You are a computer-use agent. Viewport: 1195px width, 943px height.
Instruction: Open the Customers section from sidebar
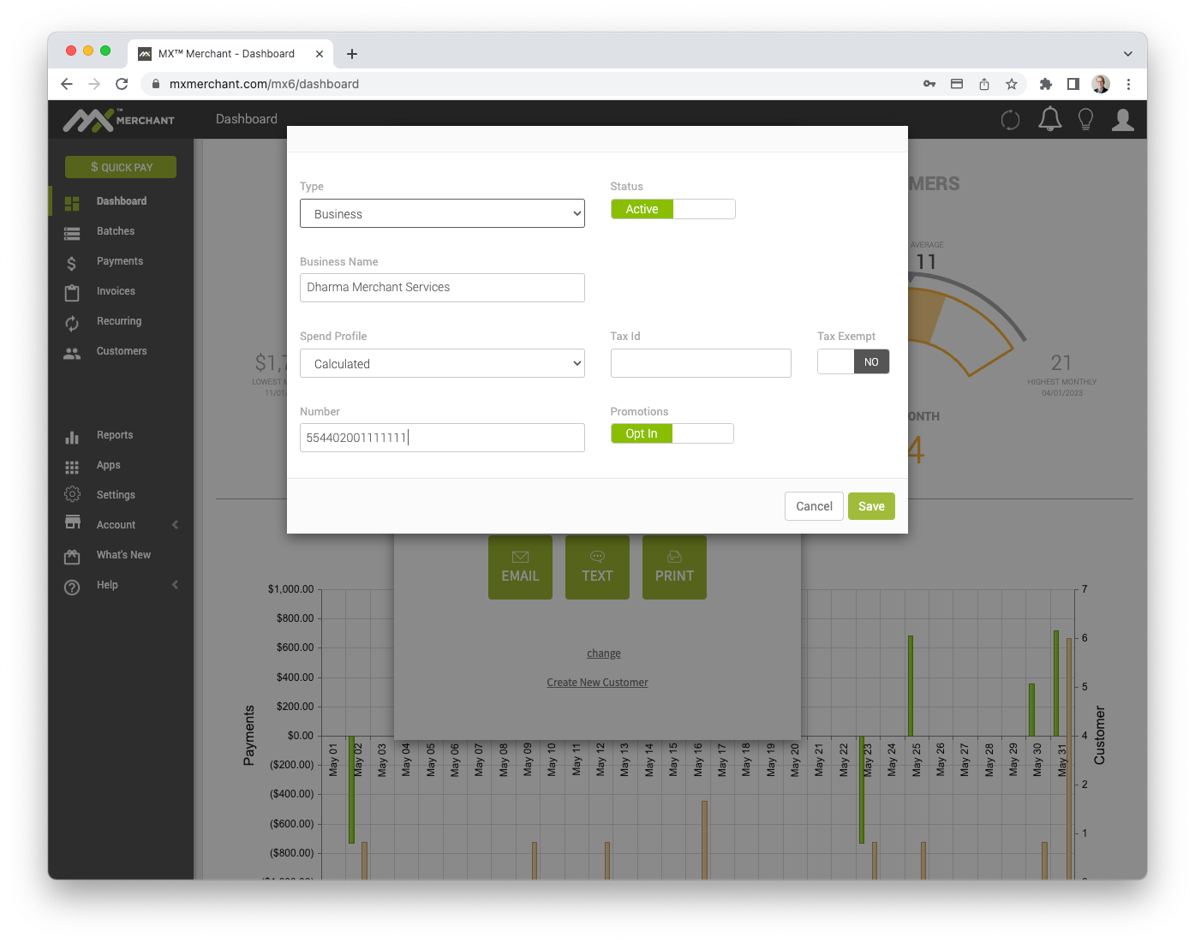click(x=121, y=351)
